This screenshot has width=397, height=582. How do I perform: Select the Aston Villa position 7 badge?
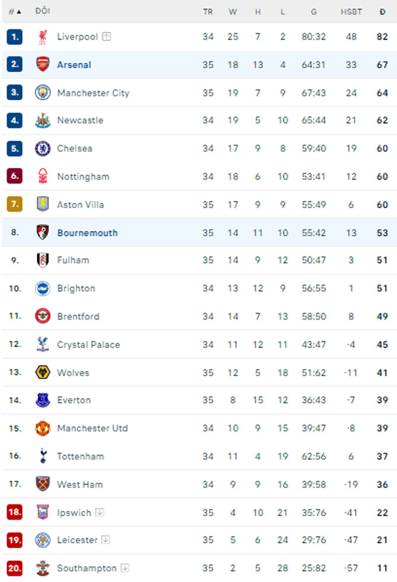pyautogui.click(x=15, y=204)
